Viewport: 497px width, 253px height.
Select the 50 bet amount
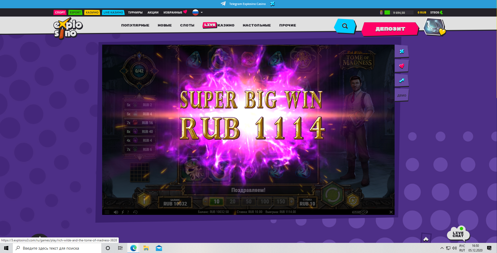(x=249, y=201)
